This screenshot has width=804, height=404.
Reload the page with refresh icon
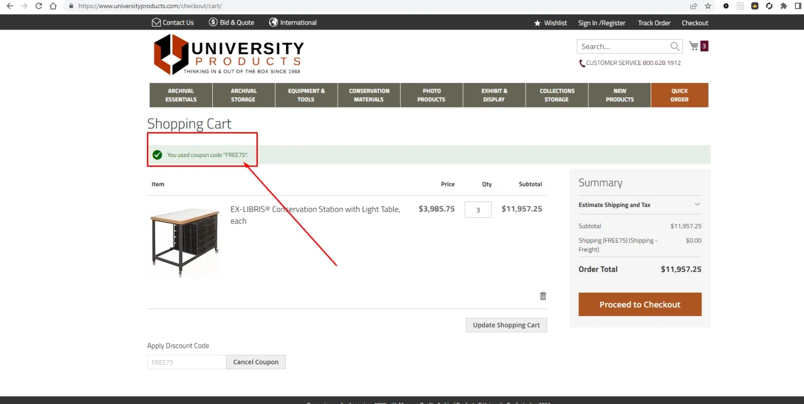[x=39, y=6]
